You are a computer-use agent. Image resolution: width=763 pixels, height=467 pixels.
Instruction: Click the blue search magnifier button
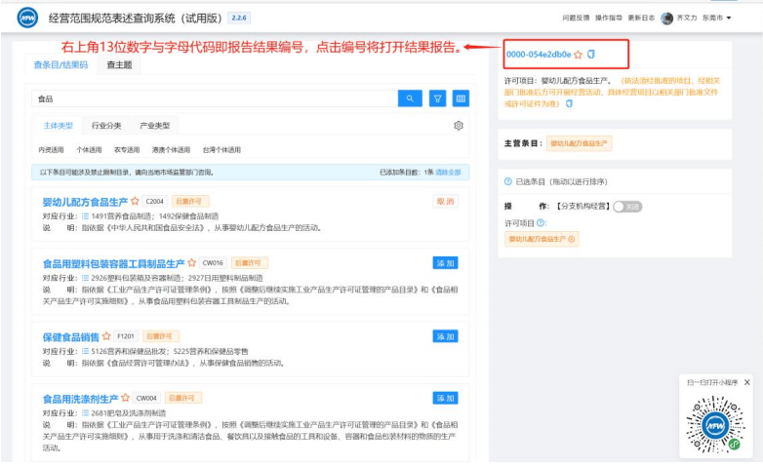tap(410, 98)
